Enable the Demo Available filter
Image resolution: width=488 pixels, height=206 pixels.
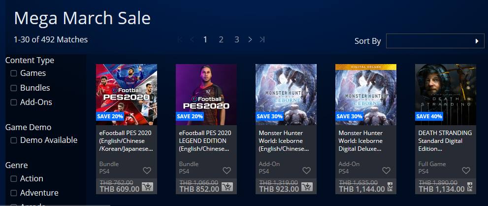pos(14,140)
